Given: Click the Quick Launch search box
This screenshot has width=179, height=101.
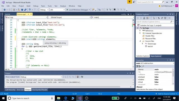Looking at the screenshot, I should click(x=150, y=2).
